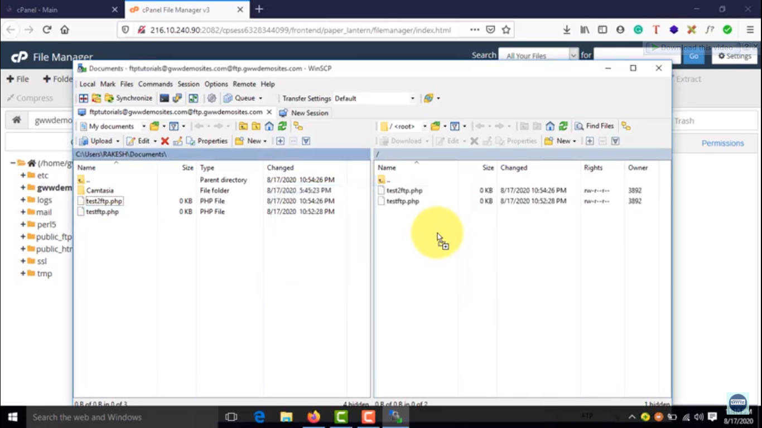
Task: Open the terminal console icon in WinSCP
Action: point(164,98)
